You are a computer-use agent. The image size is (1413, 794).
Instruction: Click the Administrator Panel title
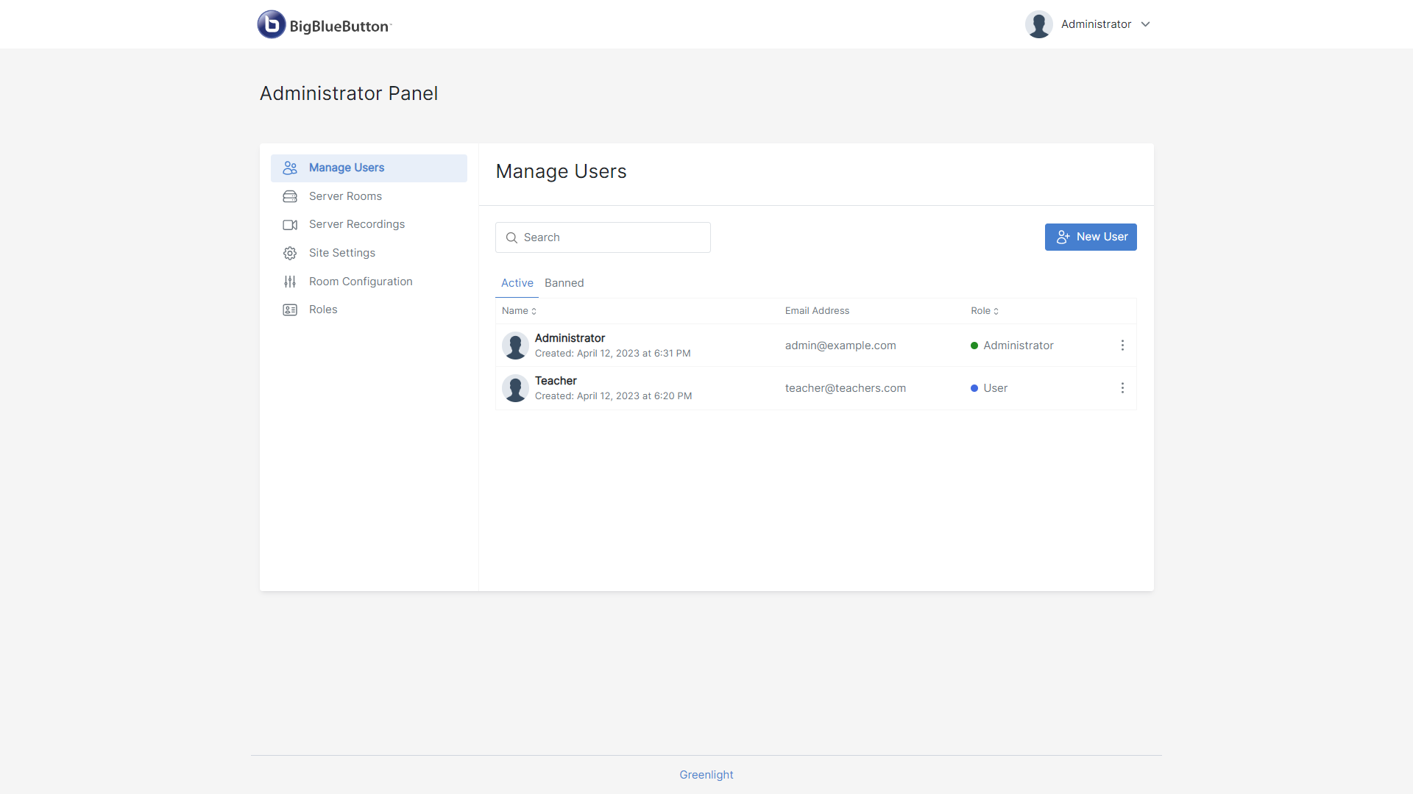tap(349, 93)
